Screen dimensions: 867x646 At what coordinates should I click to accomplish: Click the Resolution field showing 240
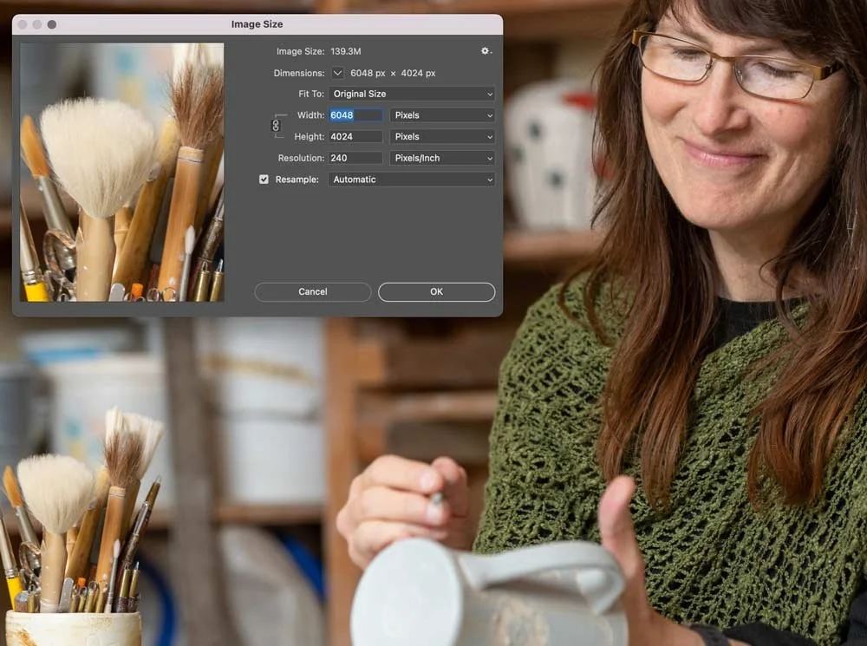coord(355,158)
